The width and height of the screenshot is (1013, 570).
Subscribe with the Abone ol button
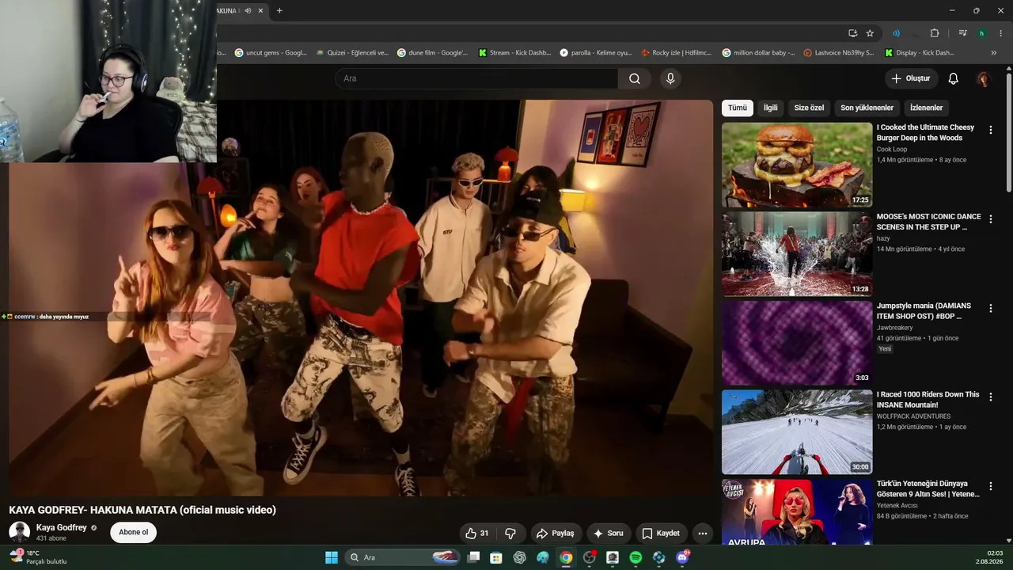point(134,532)
